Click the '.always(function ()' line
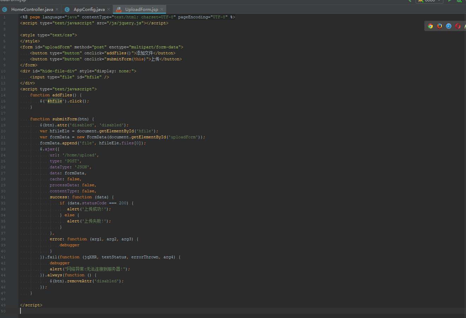The height and width of the screenshot is (318, 466). click(68, 275)
